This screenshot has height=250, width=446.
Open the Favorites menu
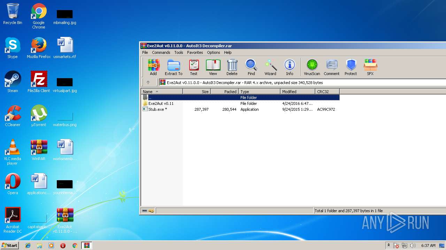tap(195, 52)
